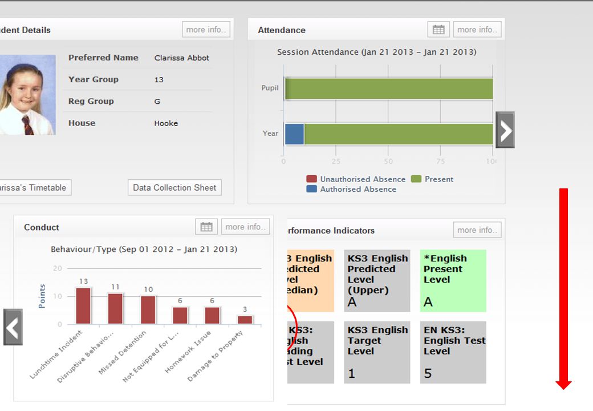Click the Attendance panel heading

[x=282, y=30]
